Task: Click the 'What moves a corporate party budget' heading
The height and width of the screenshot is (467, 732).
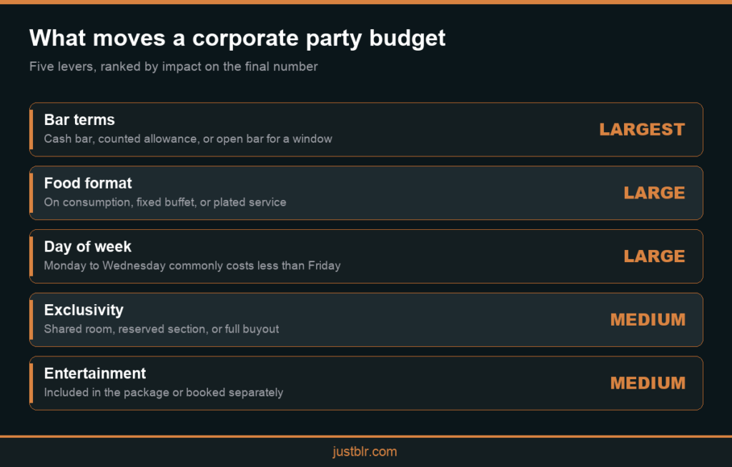Action: tap(237, 39)
